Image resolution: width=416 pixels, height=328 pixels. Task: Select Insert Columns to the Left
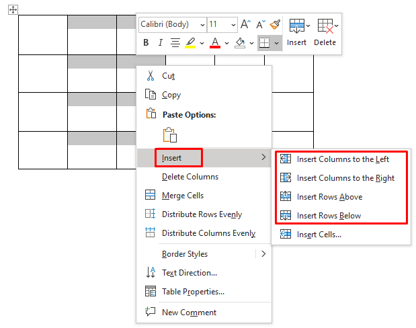(342, 159)
